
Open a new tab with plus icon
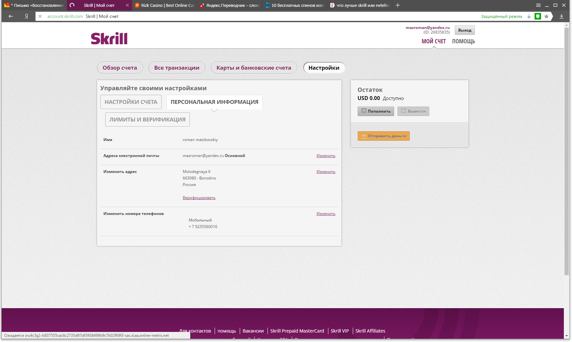(398, 5)
